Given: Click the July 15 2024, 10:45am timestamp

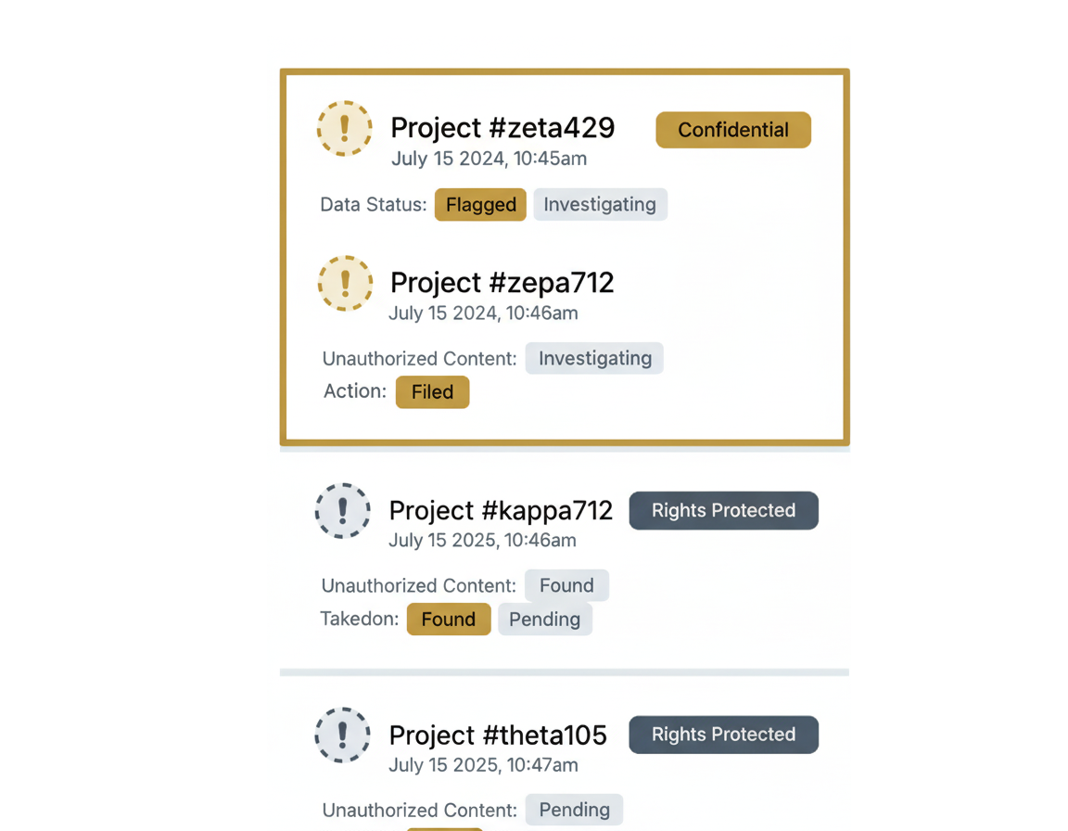Looking at the screenshot, I should tap(489, 159).
